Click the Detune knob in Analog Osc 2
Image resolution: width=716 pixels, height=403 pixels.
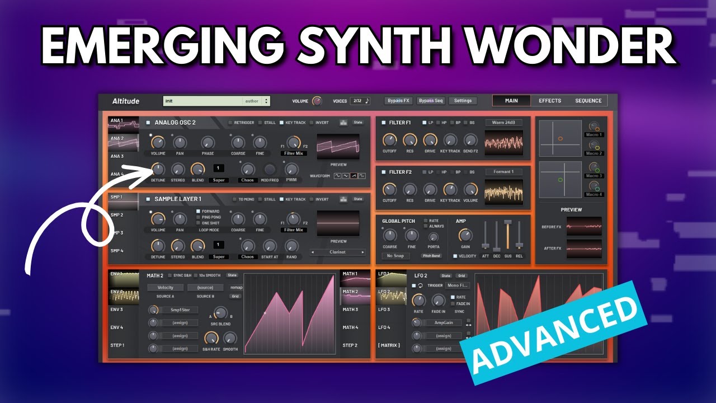pos(158,169)
